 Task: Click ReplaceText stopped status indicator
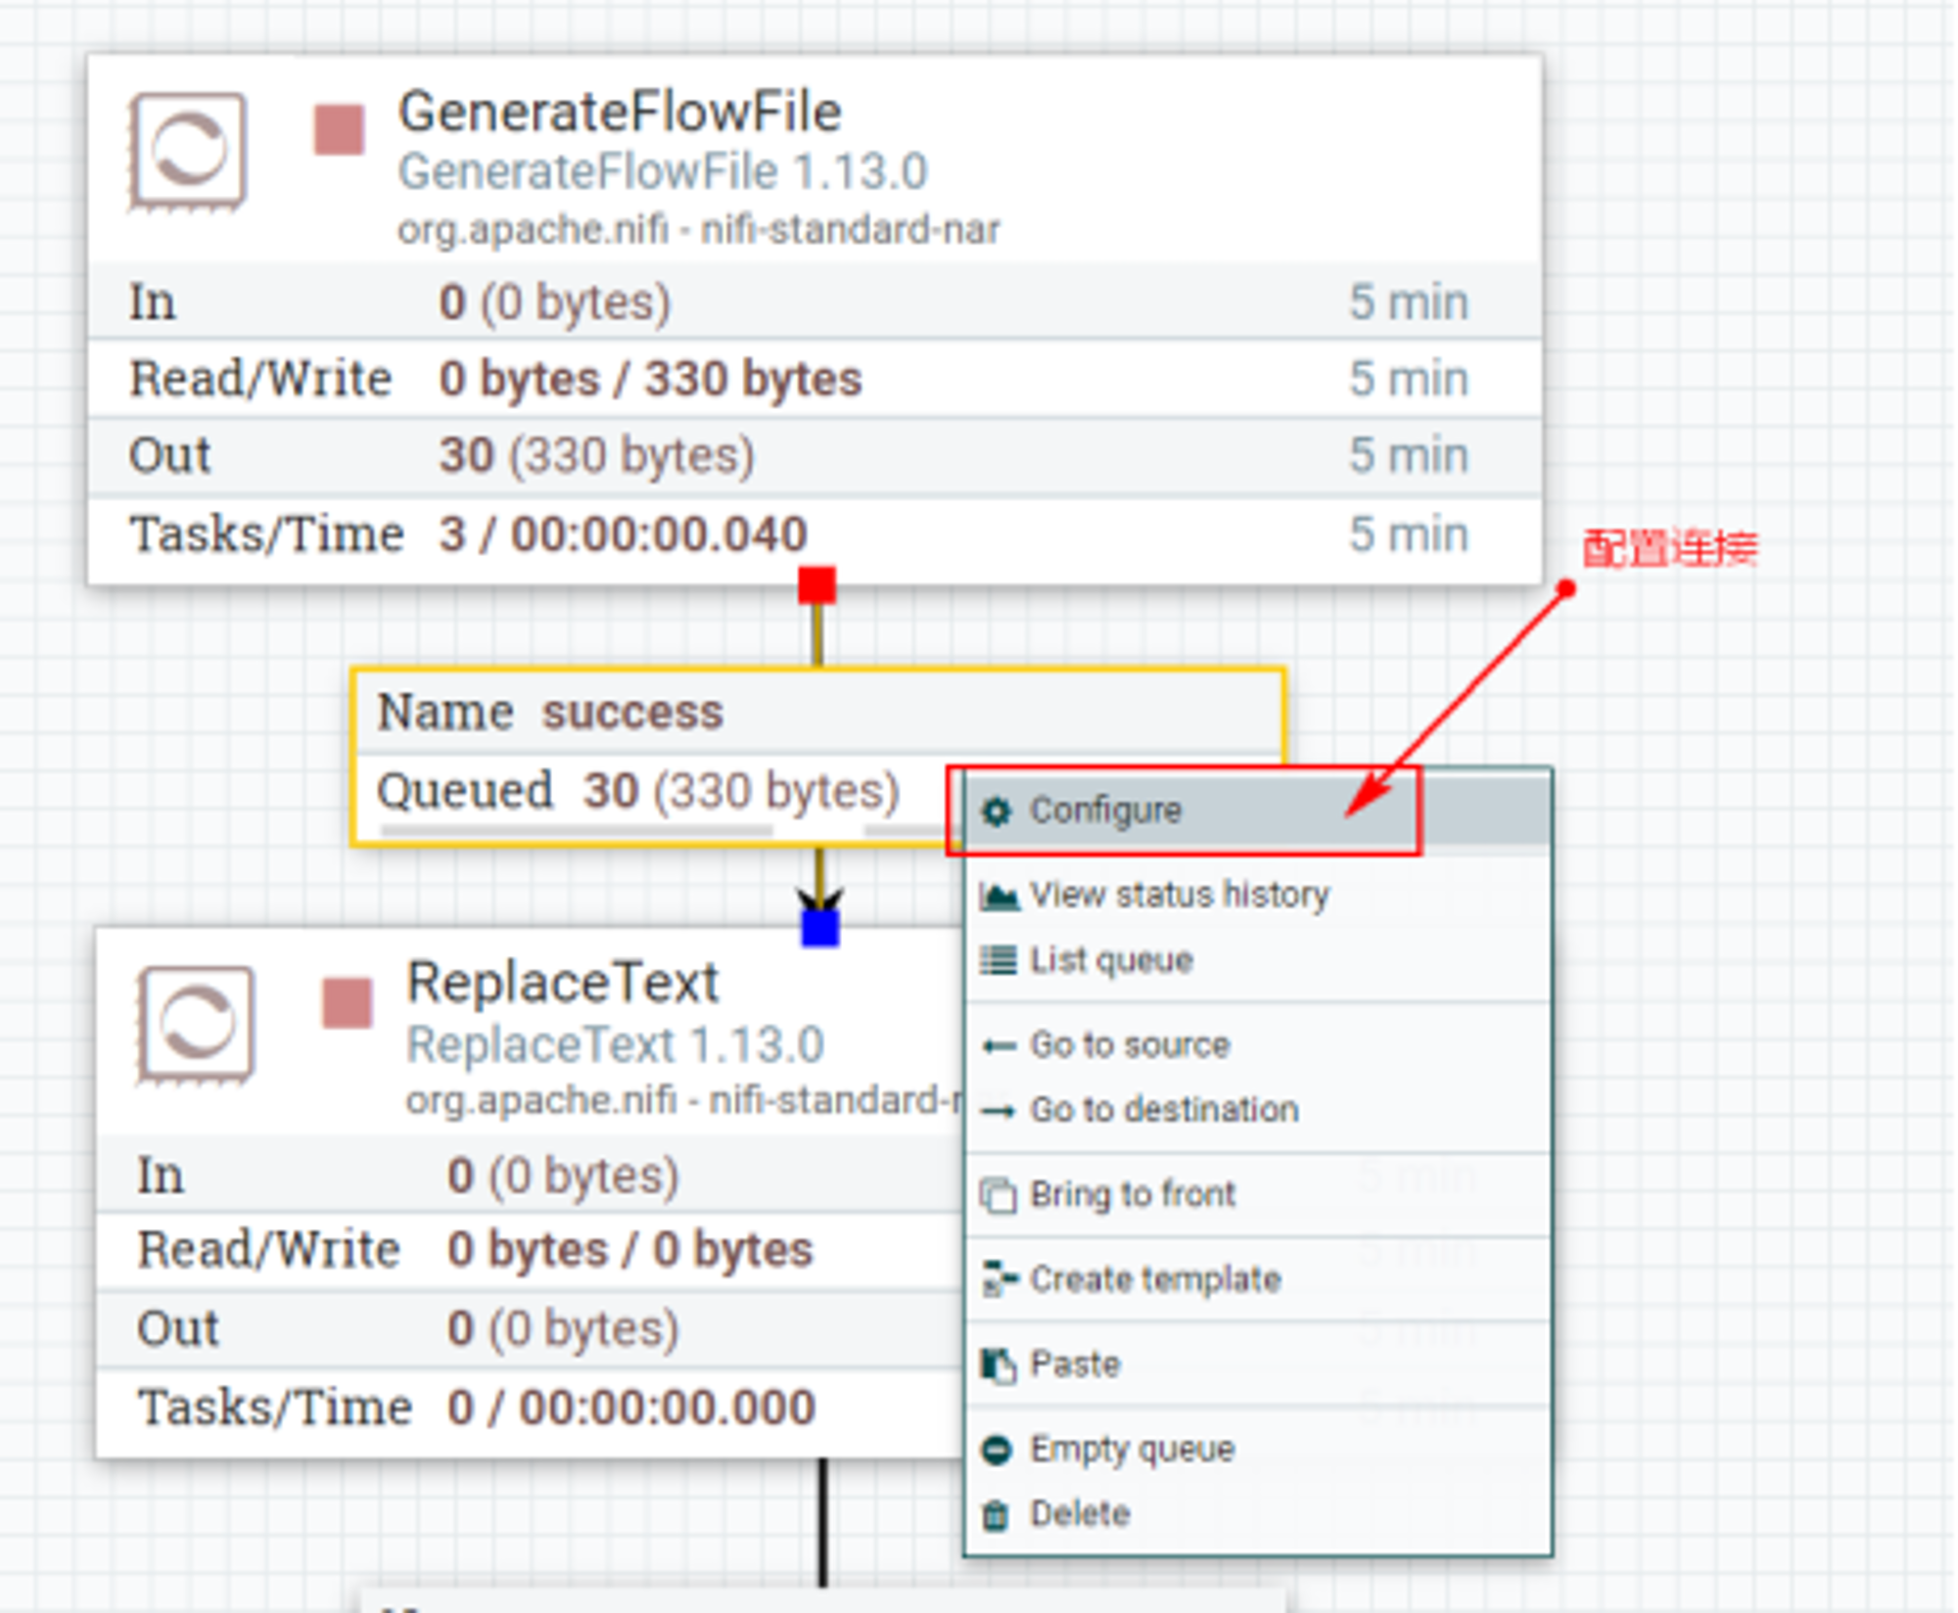347,1003
